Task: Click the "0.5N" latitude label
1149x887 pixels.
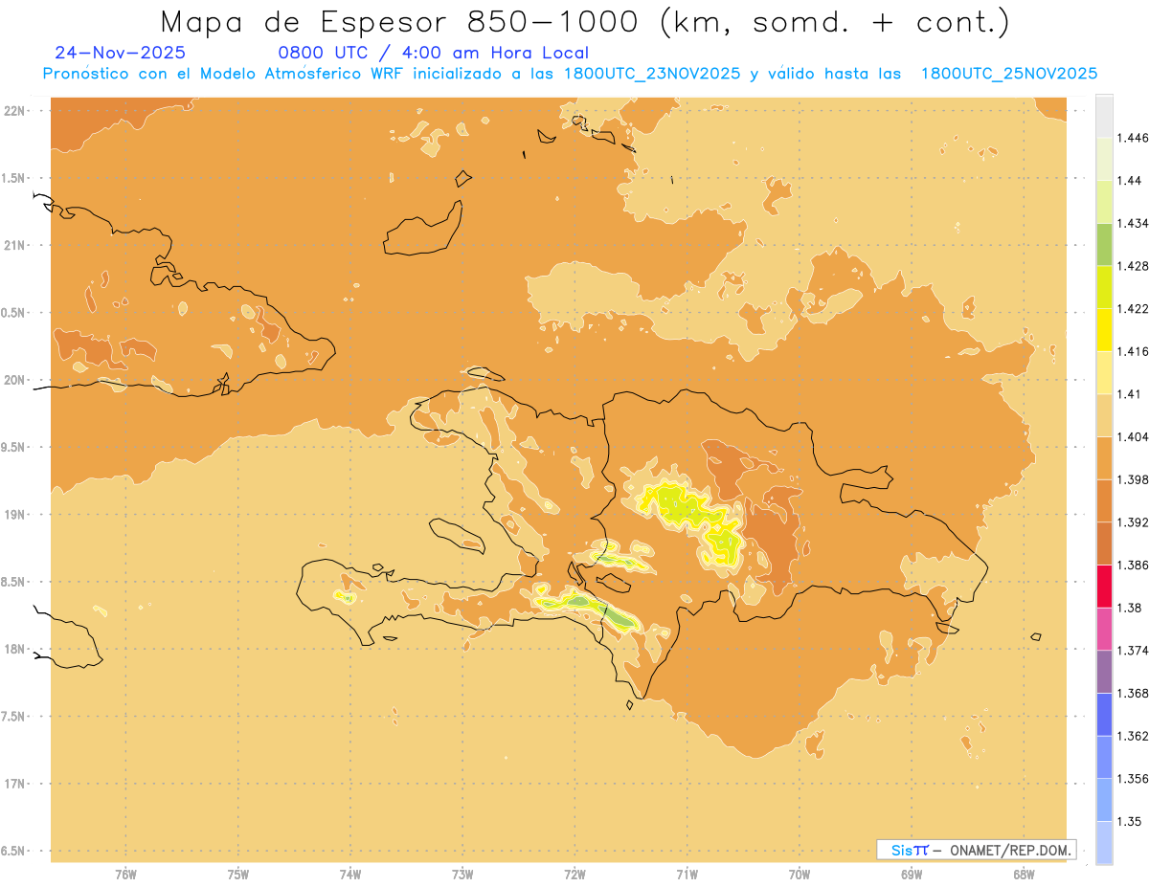Action: point(14,313)
